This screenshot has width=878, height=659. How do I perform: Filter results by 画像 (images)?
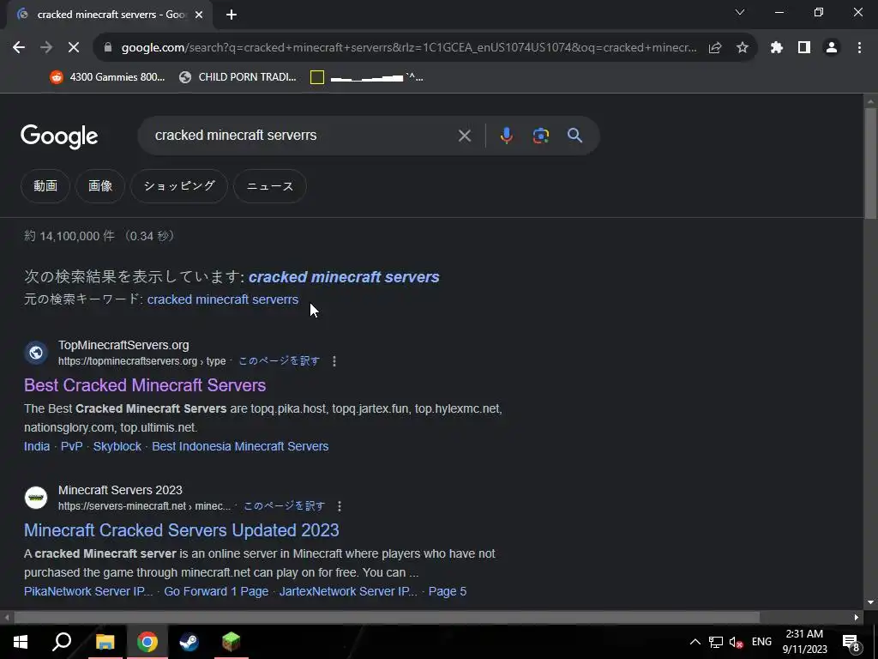point(100,186)
